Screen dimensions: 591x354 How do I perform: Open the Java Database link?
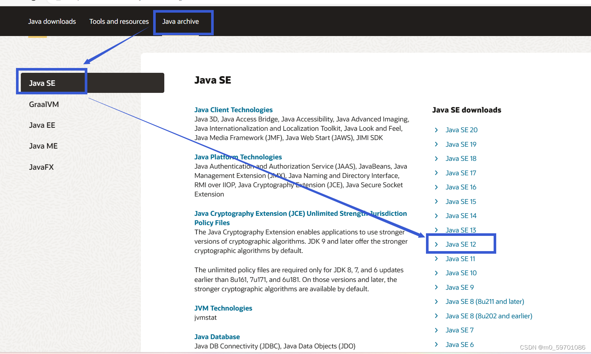pyautogui.click(x=217, y=337)
